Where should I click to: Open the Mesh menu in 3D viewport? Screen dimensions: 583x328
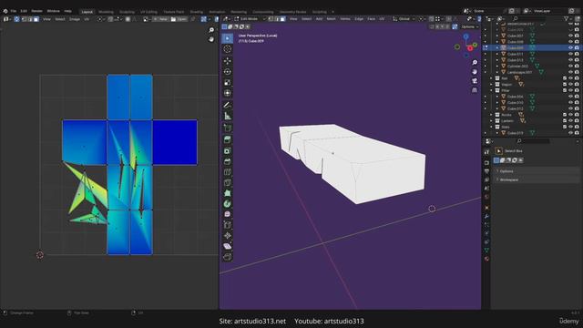click(331, 19)
